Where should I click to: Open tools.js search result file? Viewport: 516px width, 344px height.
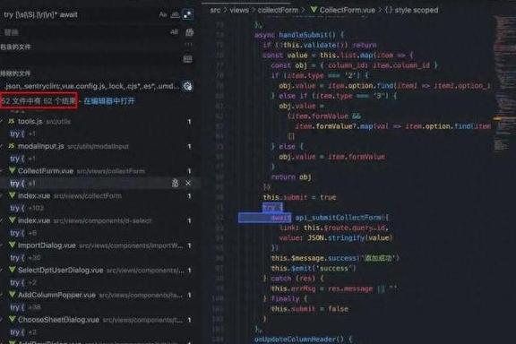(x=30, y=122)
